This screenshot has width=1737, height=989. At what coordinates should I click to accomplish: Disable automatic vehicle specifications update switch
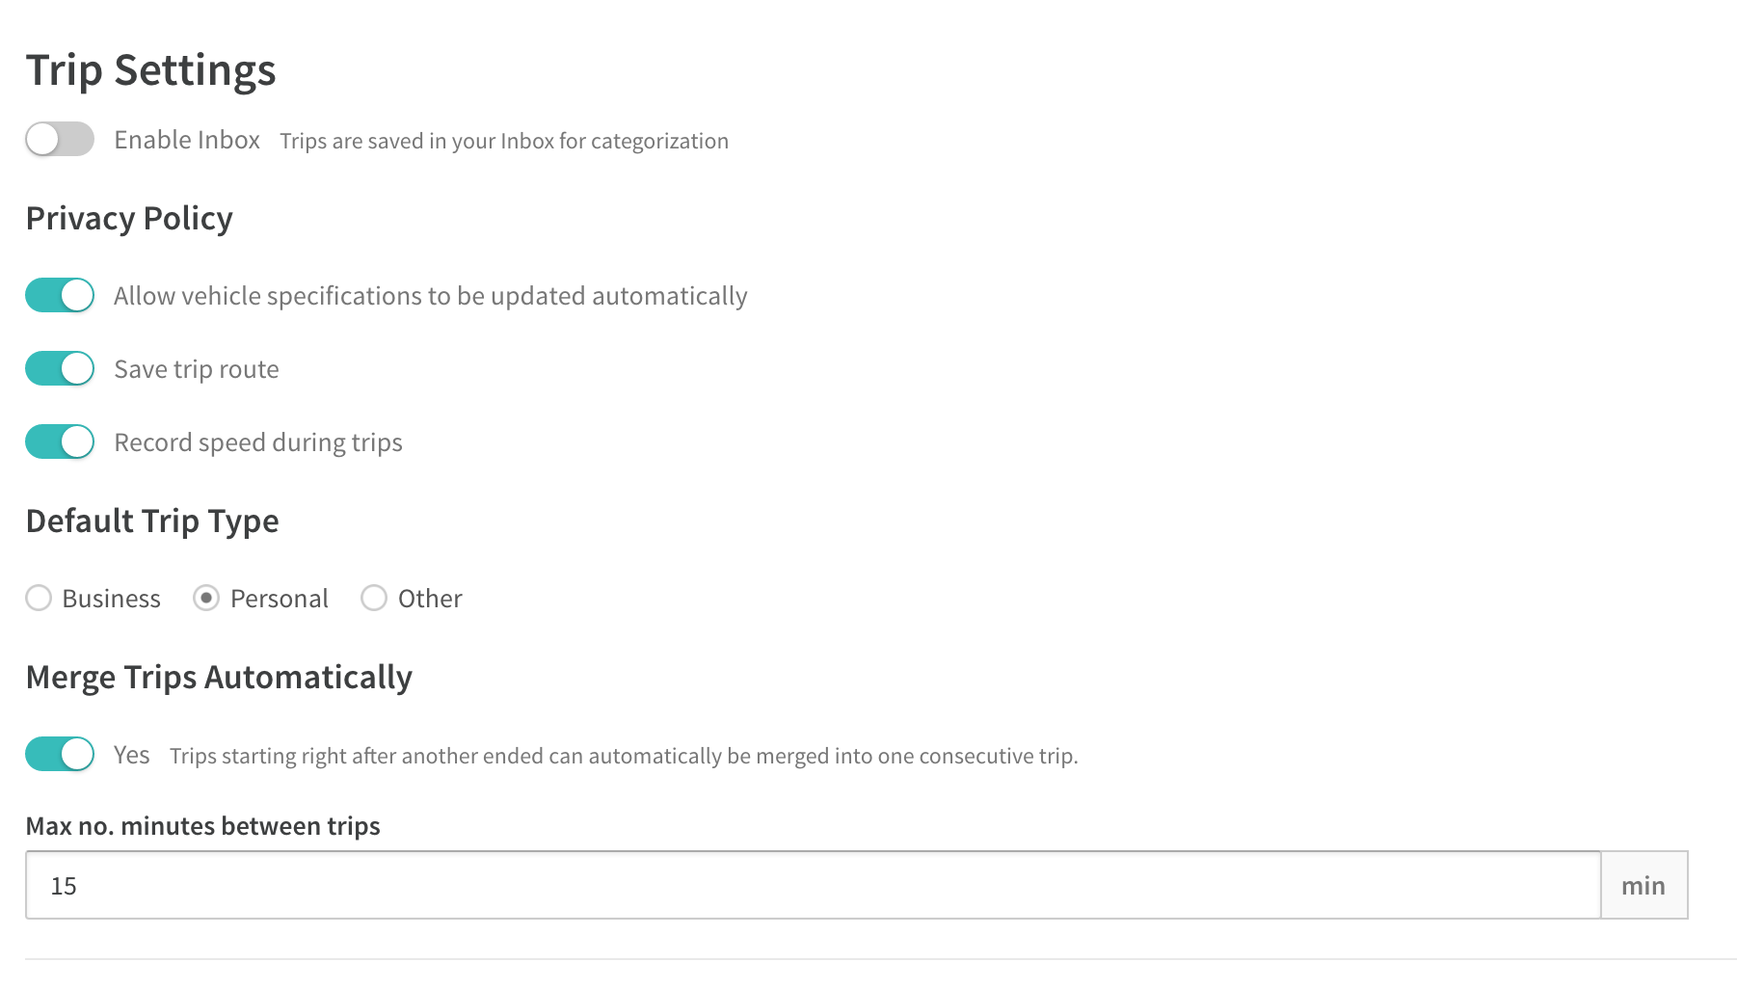tap(60, 295)
